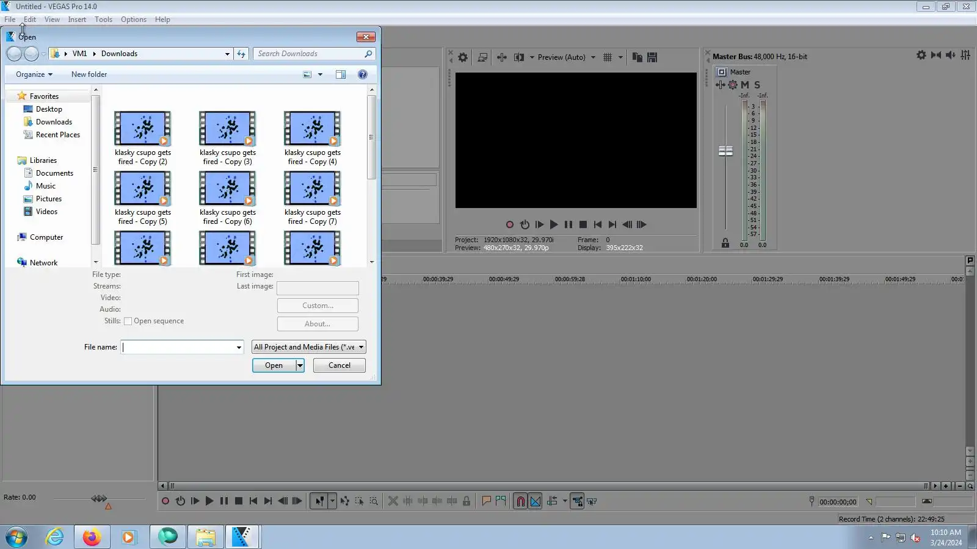The image size is (977, 549).
Task: Open help in the Open dialog
Action: point(363,74)
